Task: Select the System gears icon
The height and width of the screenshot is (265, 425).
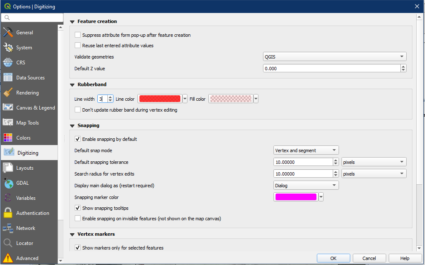Action: (8, 48)
